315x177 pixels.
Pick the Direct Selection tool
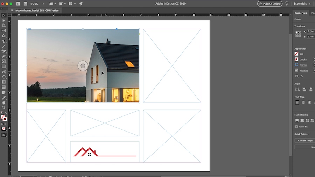[x=3, y=21]
